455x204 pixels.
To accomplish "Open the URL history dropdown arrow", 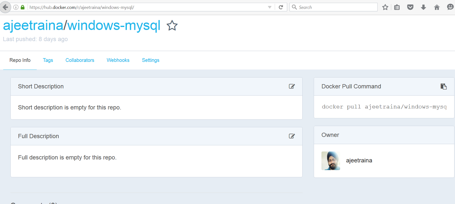I will 270,7.
